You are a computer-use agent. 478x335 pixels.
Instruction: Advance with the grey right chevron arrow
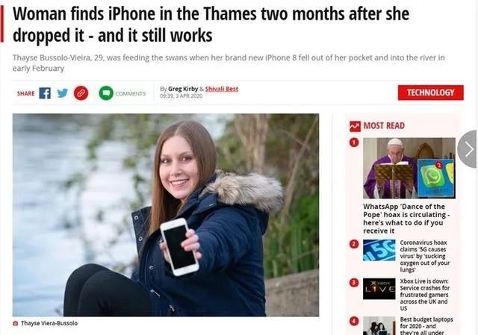click(x=468, y=149)
